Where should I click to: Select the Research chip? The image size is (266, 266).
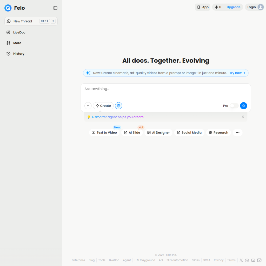point(218,132)
